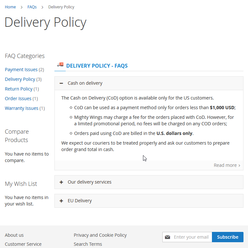Click the minus icon beside Cash on delivery
Screen dimensions: 248x248
click(61, 83)
